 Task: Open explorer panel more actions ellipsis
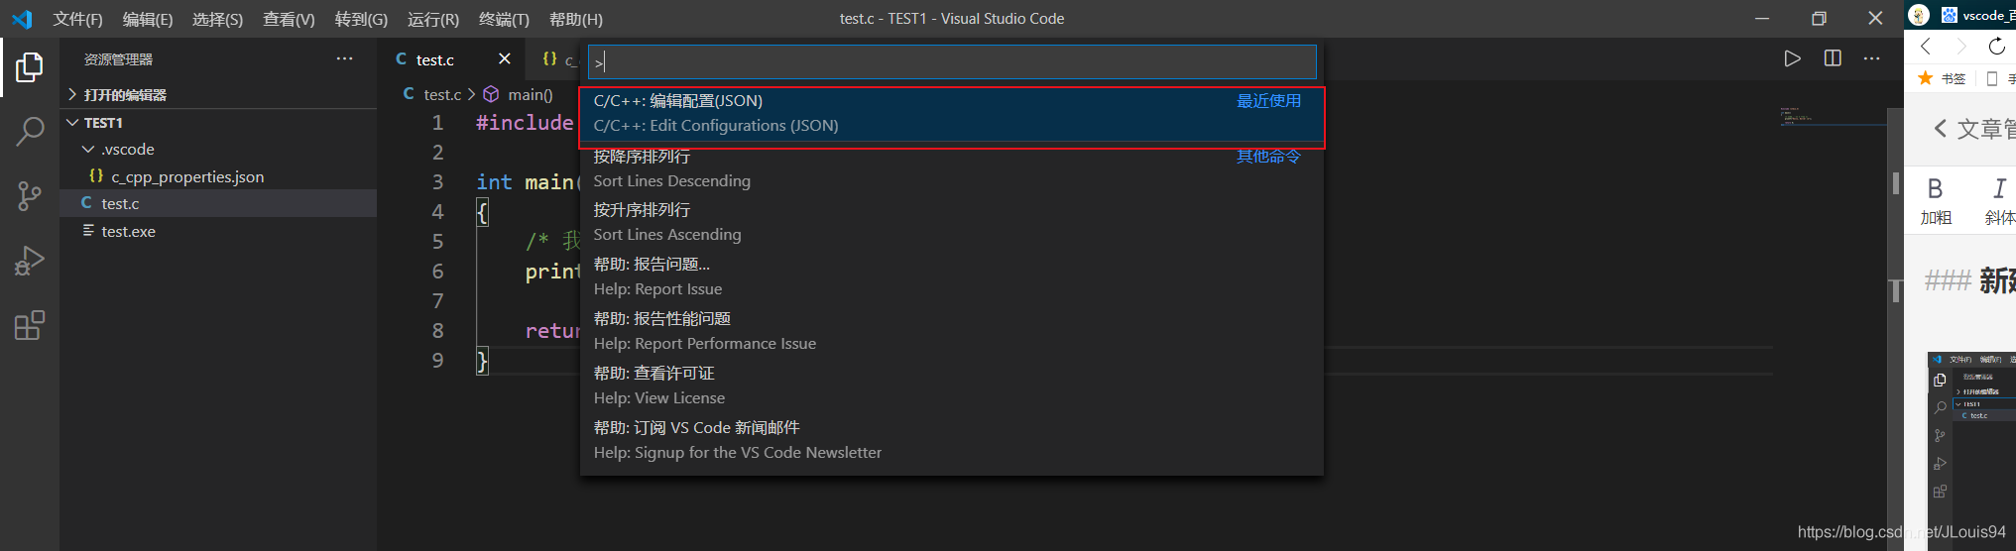pyautogui.click(x=344, y=58)
